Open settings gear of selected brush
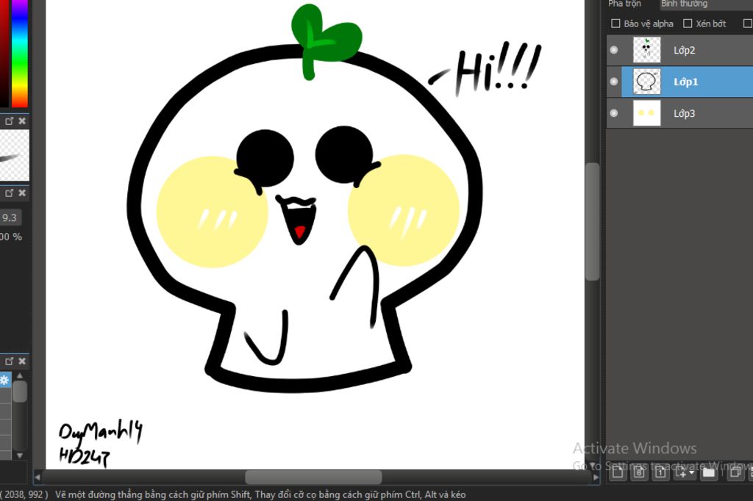Image resolution: width=753 pixels, height=501 pixels. click(x=4, y=381)
